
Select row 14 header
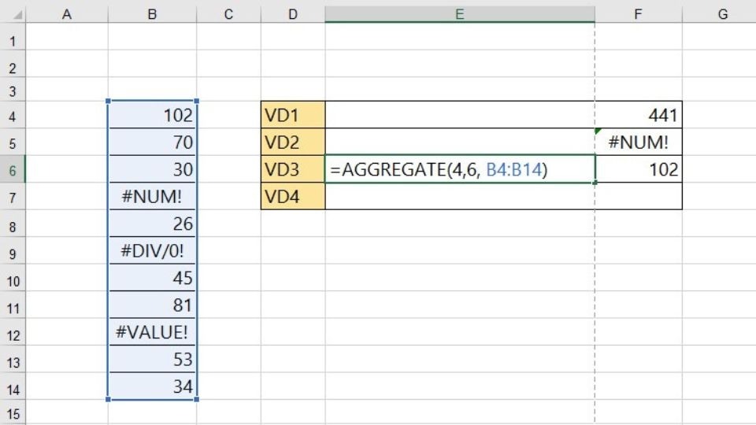pyautogui.click(x=13, y=386)
